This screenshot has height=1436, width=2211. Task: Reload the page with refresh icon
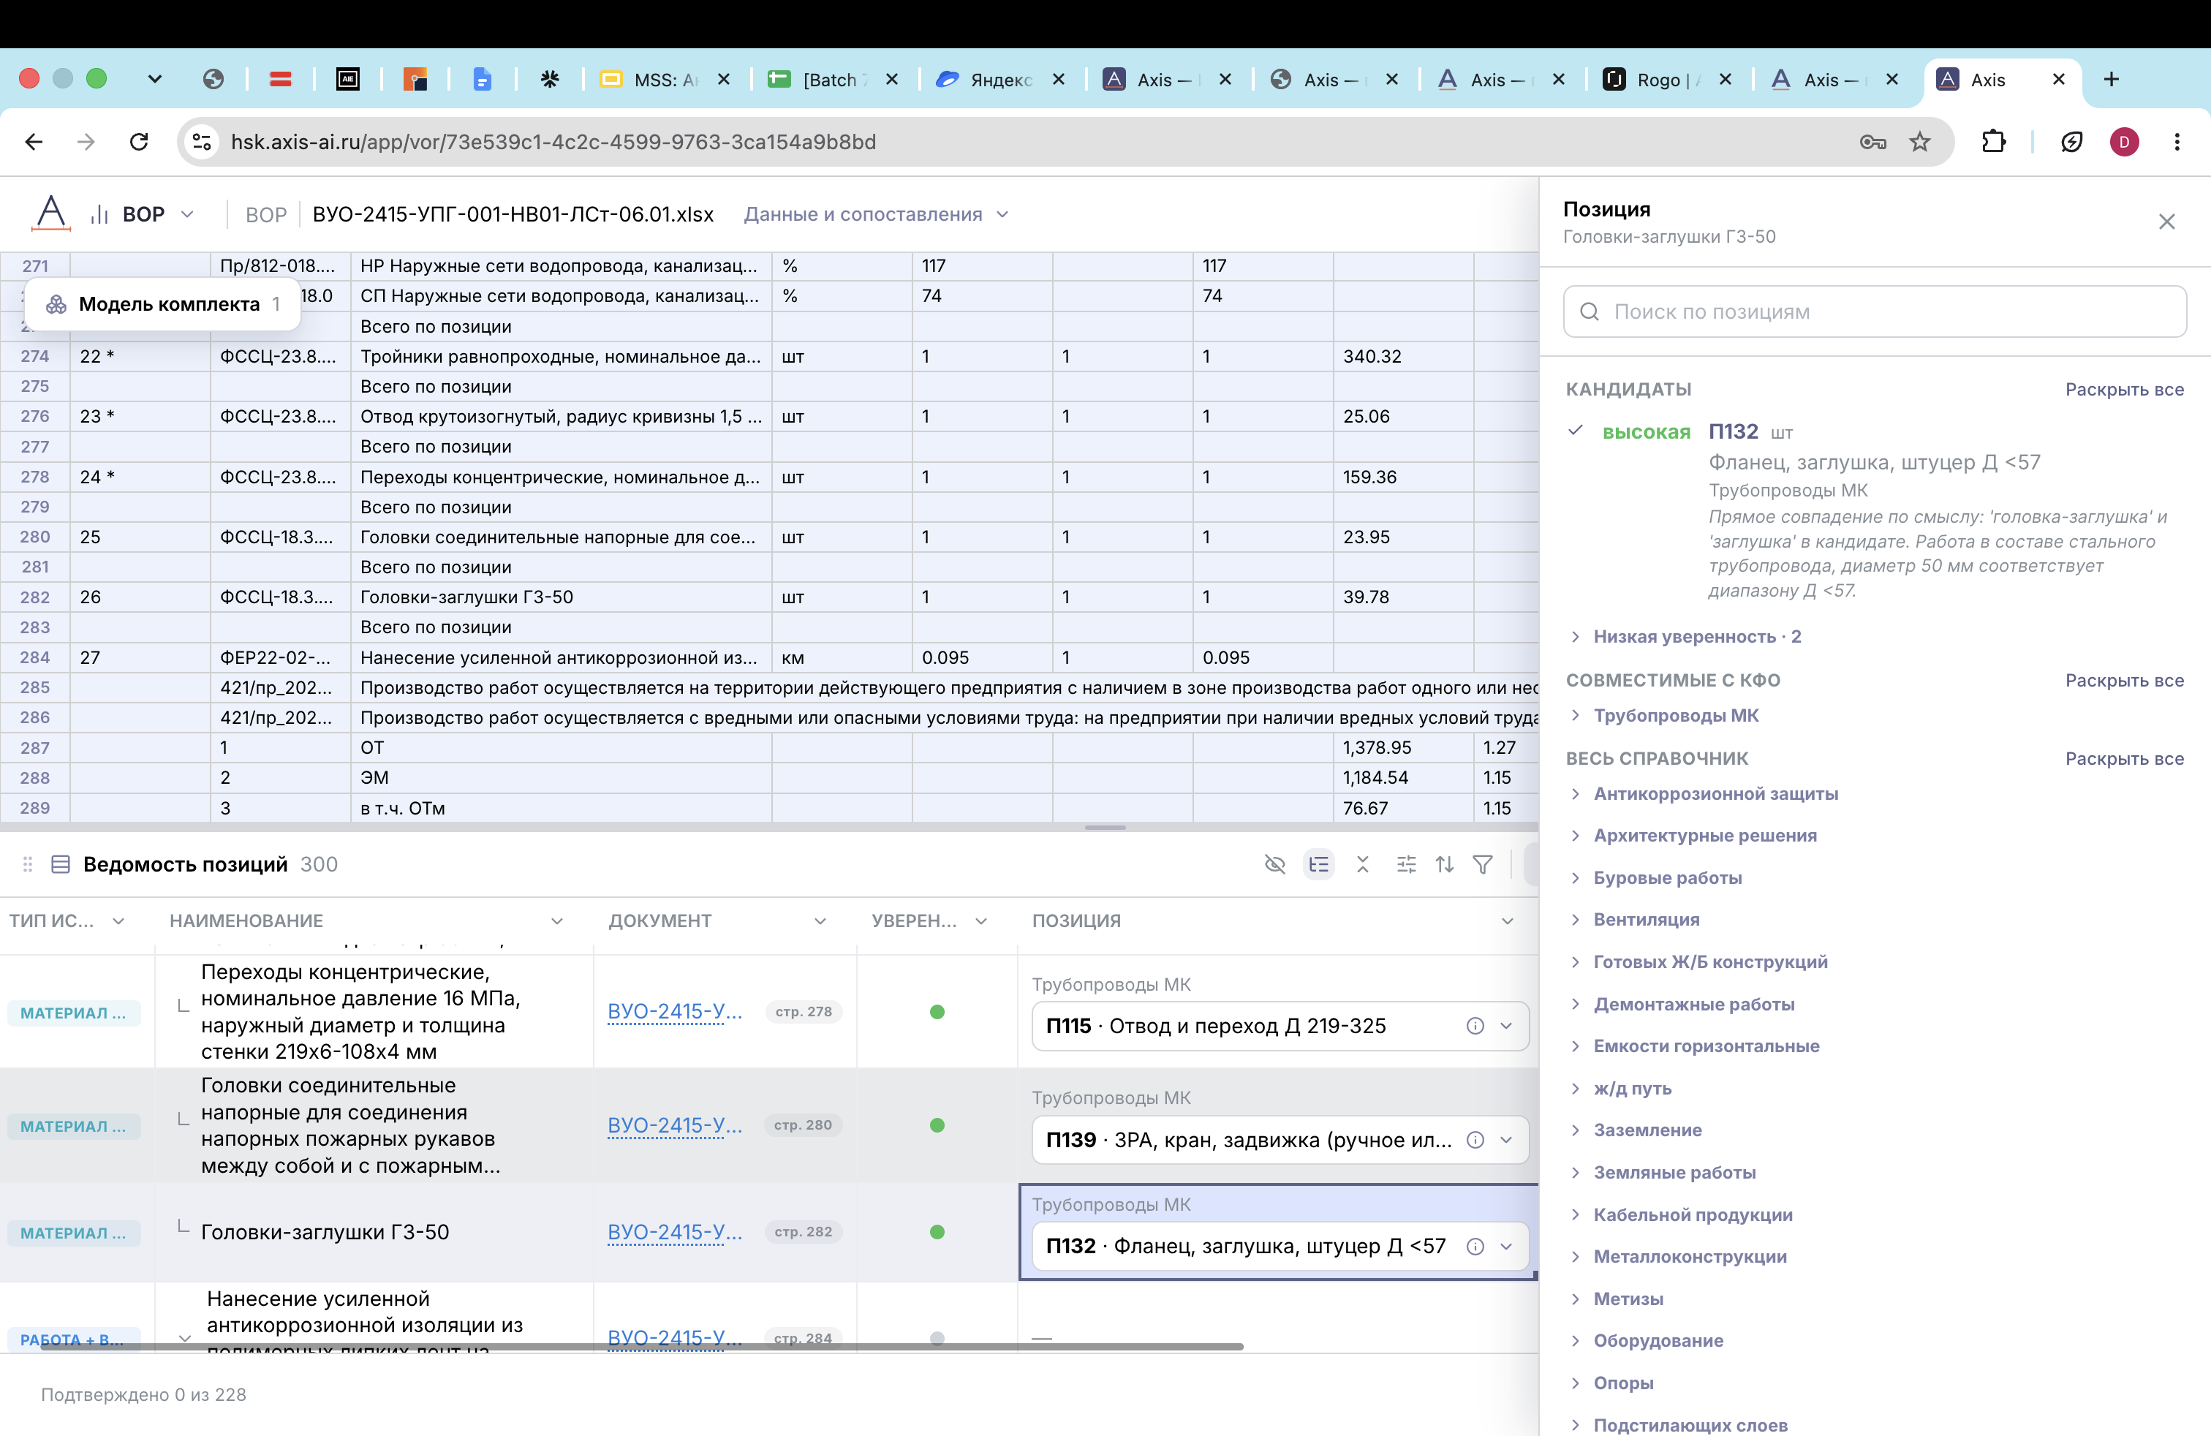coord(140,142)
